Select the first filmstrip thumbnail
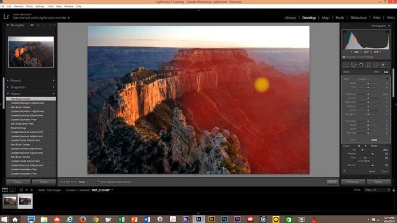The width and height of the screenshot is (397, 223). point(10,201)
